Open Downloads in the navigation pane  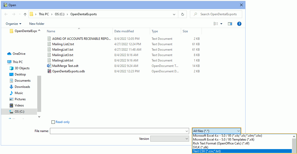point(20,87)
